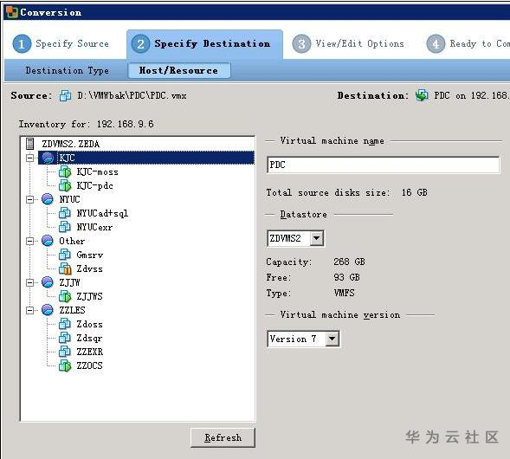Click the '93 GB' free space value

coord(346,277)
